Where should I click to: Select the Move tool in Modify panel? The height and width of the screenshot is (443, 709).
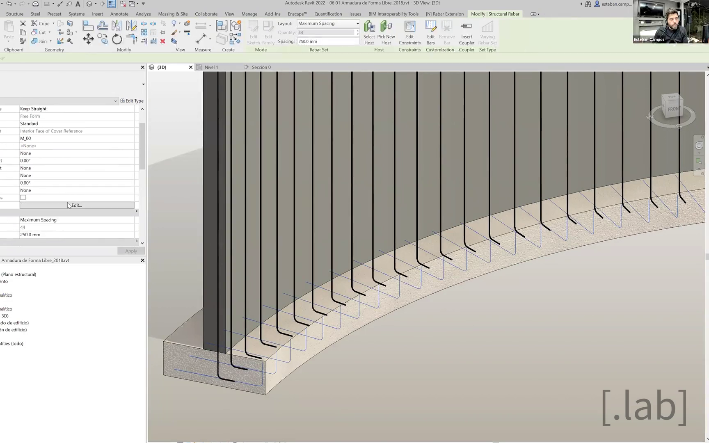click(x=88, y=39)
